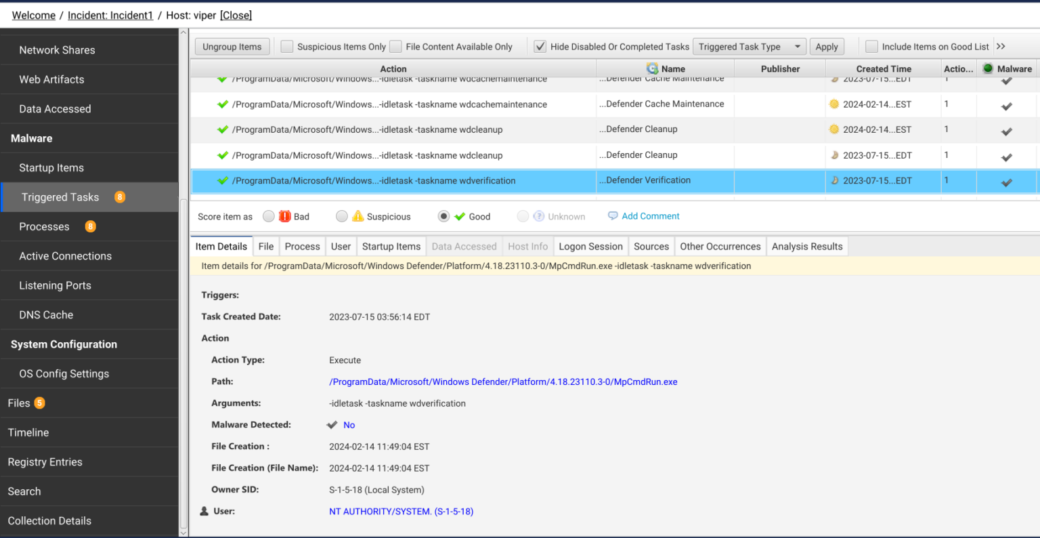Open the MpCmdRun.exe path link
The height and width of the screenshot is (538, 1040).
(503, 381)
